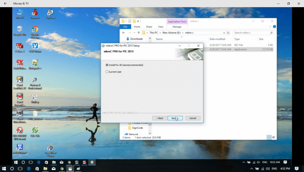This screenshot has height=172, width=304.
Task: Click navigation pane scroll down arrow
Action: click(150, 133)
